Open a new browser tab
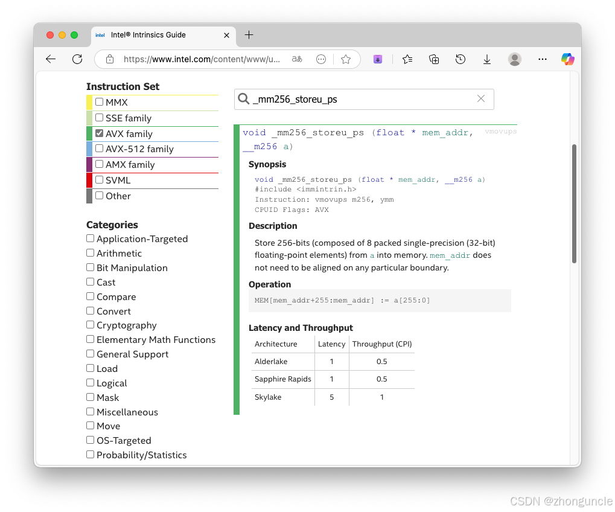 (x=248, y=35)
